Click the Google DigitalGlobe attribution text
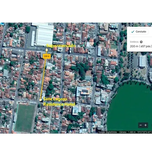The image size is (152, 152). click(x=107, y=132)
